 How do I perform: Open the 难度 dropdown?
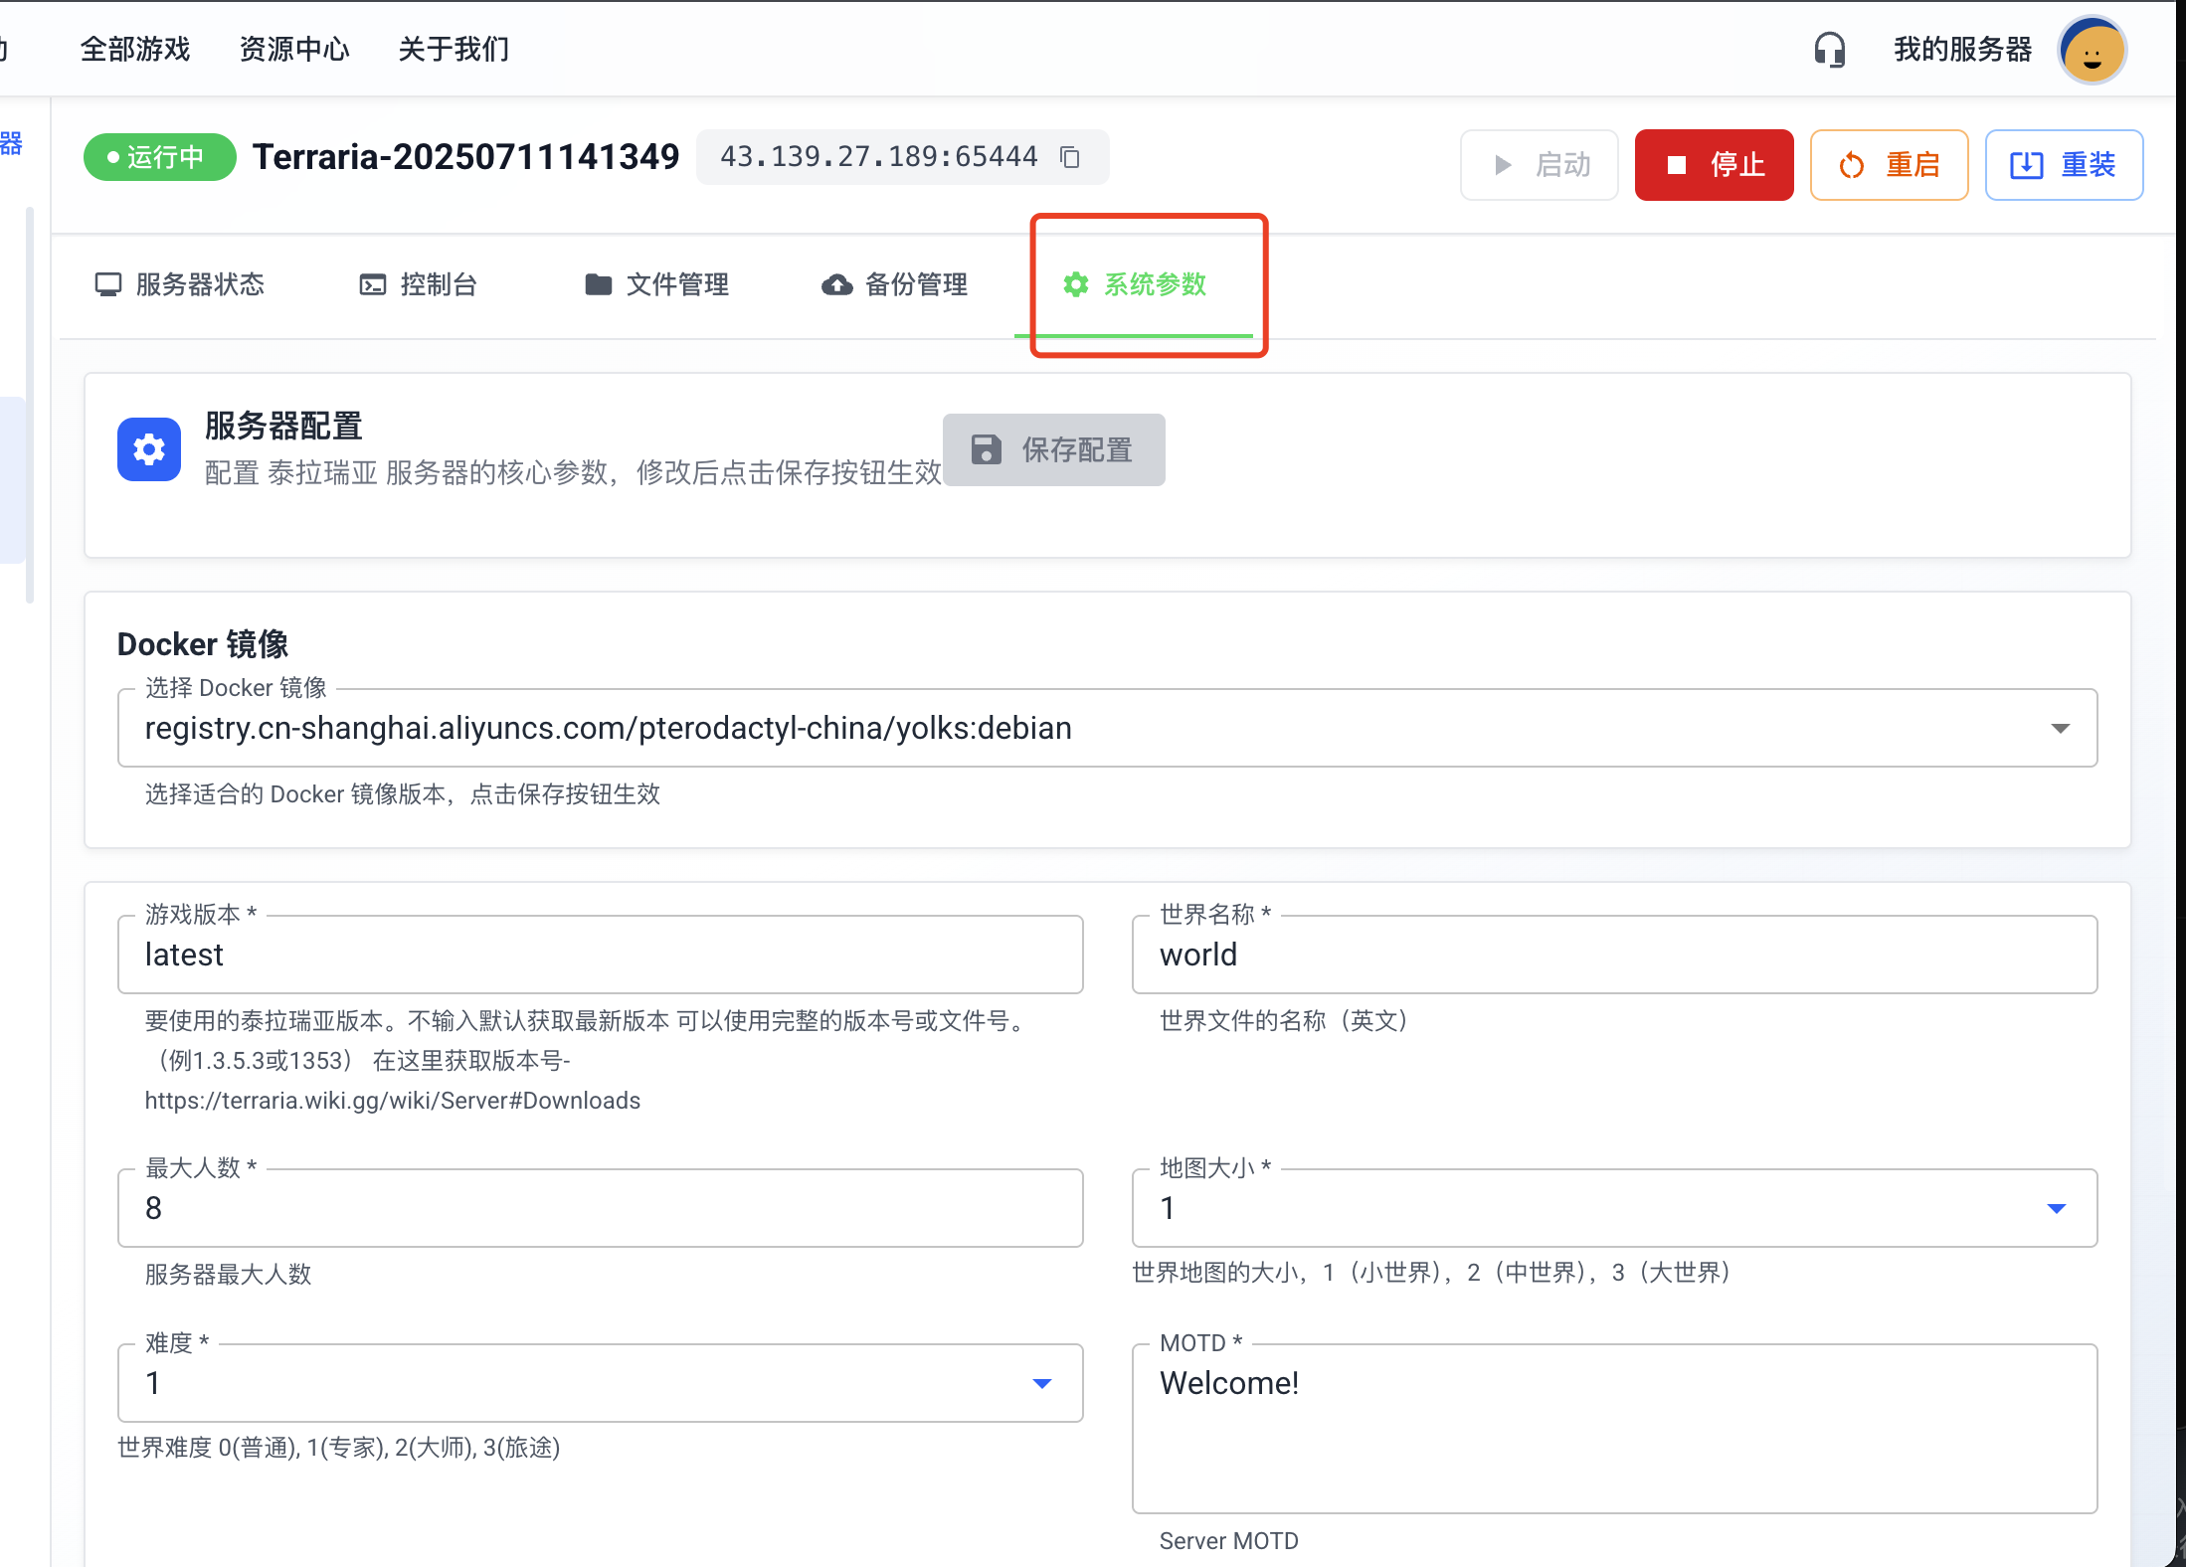(1041, 1383)
